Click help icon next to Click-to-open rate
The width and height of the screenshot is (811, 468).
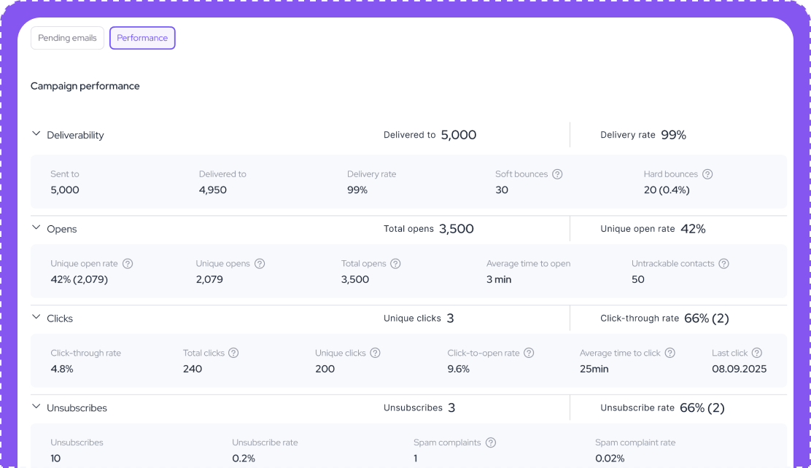(529, 353)
